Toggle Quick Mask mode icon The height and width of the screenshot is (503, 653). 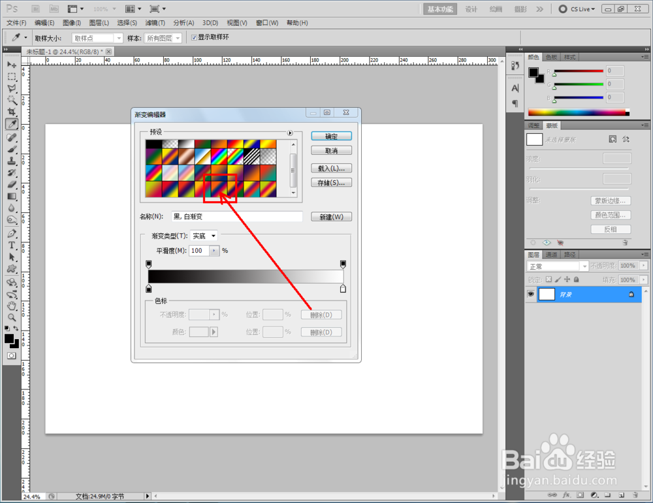pyautogui.click(x=12, y=355)
